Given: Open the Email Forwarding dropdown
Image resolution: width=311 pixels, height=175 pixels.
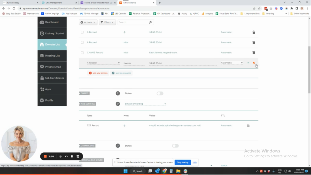Looking at the screenshot, I should click(x=145, y=104).
